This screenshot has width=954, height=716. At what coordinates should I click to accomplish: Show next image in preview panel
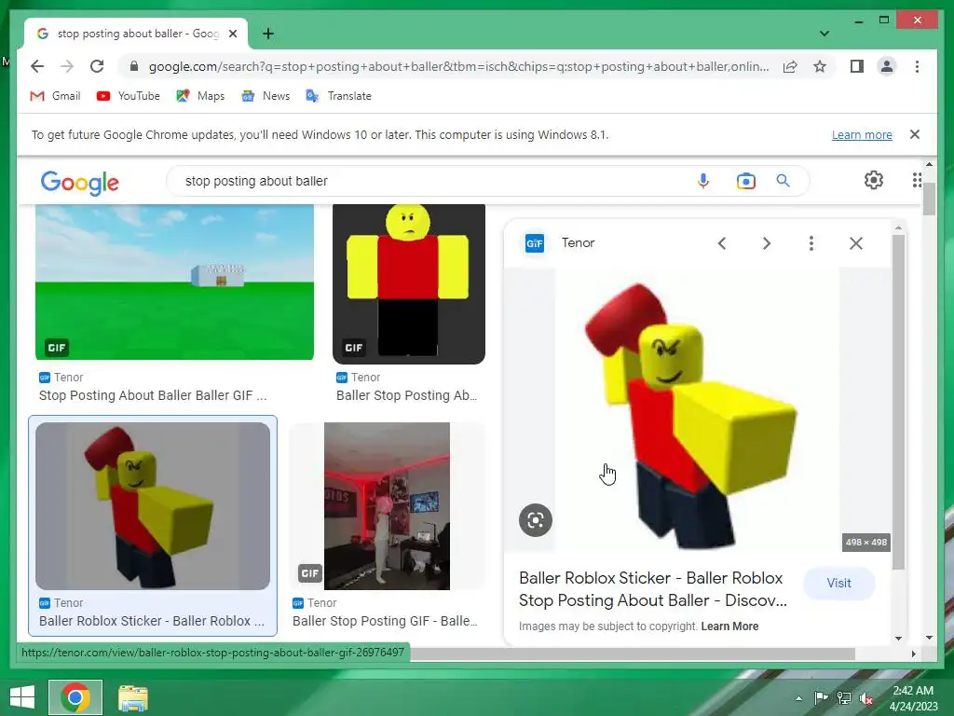pyautogui.click(x=767, y=243)
